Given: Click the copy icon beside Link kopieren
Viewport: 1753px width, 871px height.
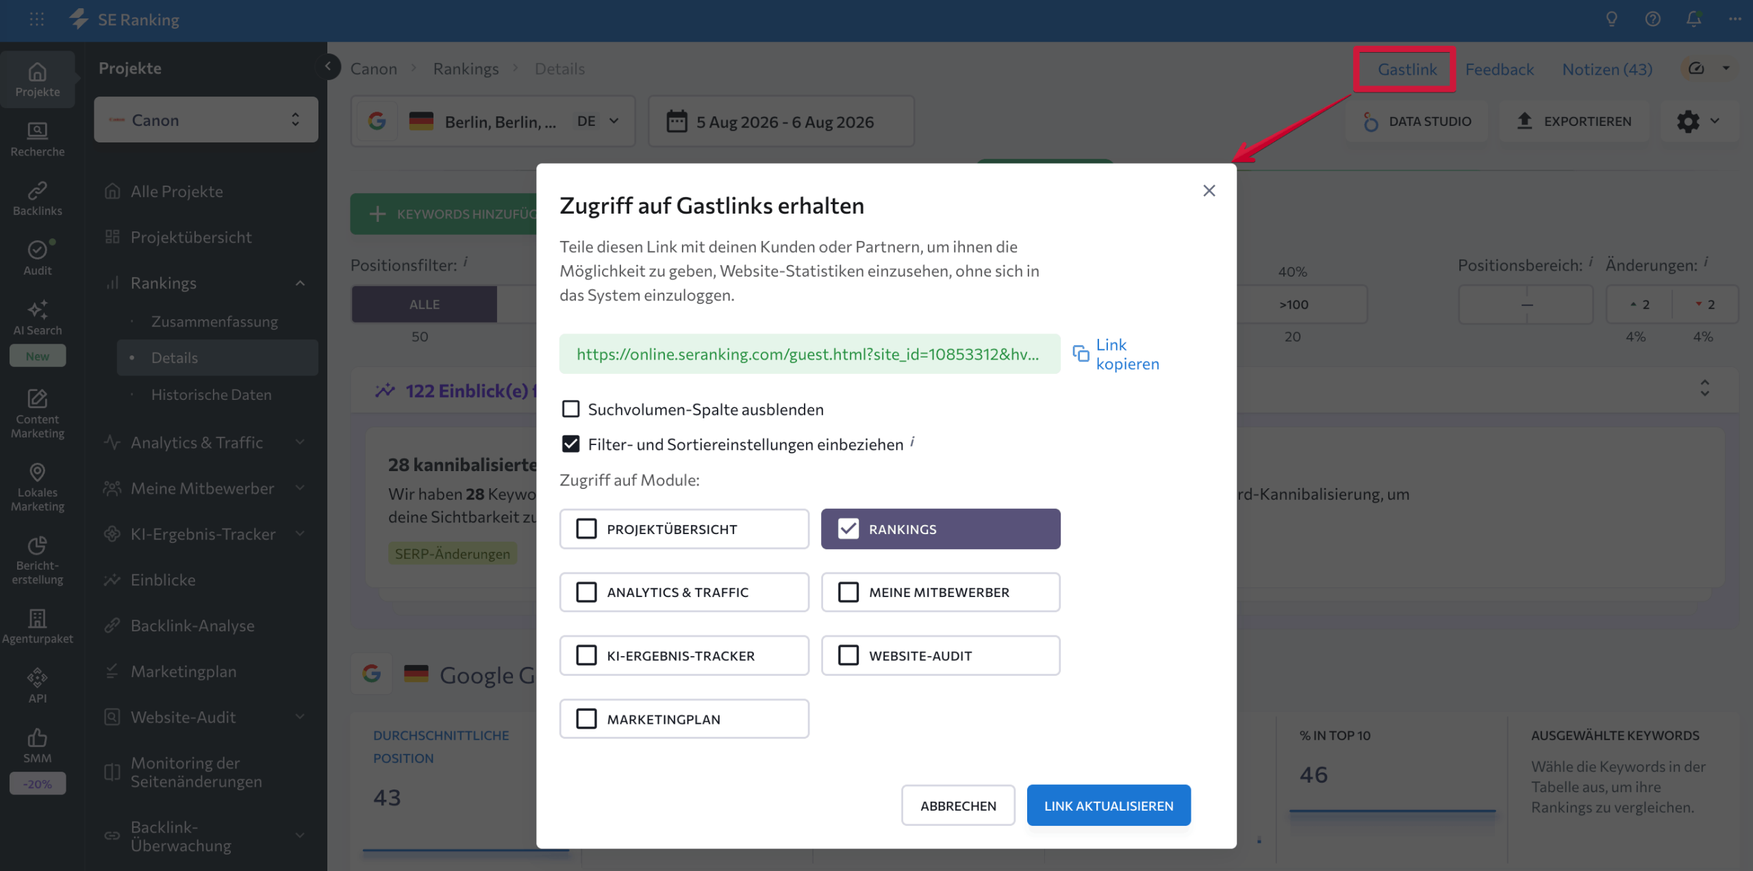Looking at the screenshot, I should click(x=1081, y=353).
